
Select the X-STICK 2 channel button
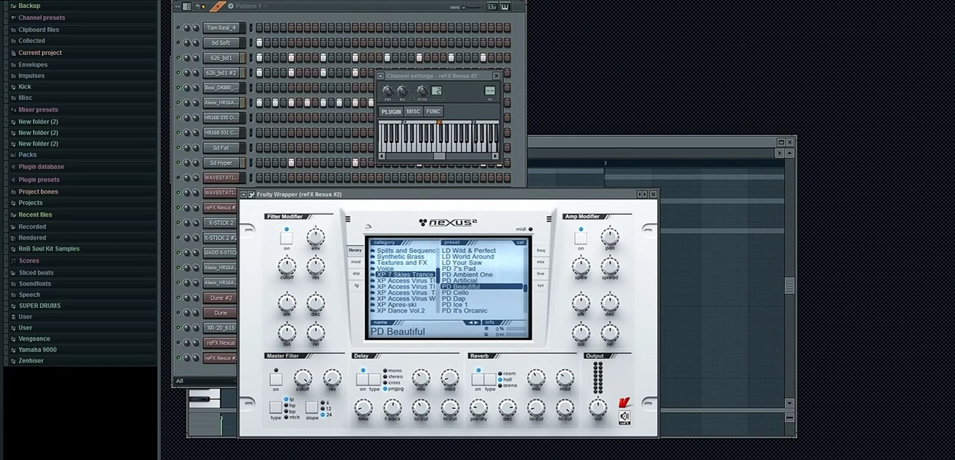pos(221,223)
